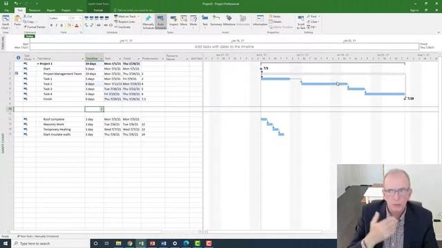Toggle Italic formatting
Image resolution: width=442 pixels, height=248 pixels.
57,25
